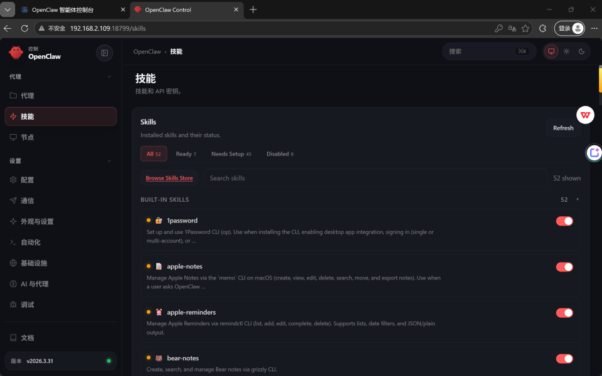
Task: Click the apple-reminders skill name
Action: pyautogui.click(x=191, y=312)
